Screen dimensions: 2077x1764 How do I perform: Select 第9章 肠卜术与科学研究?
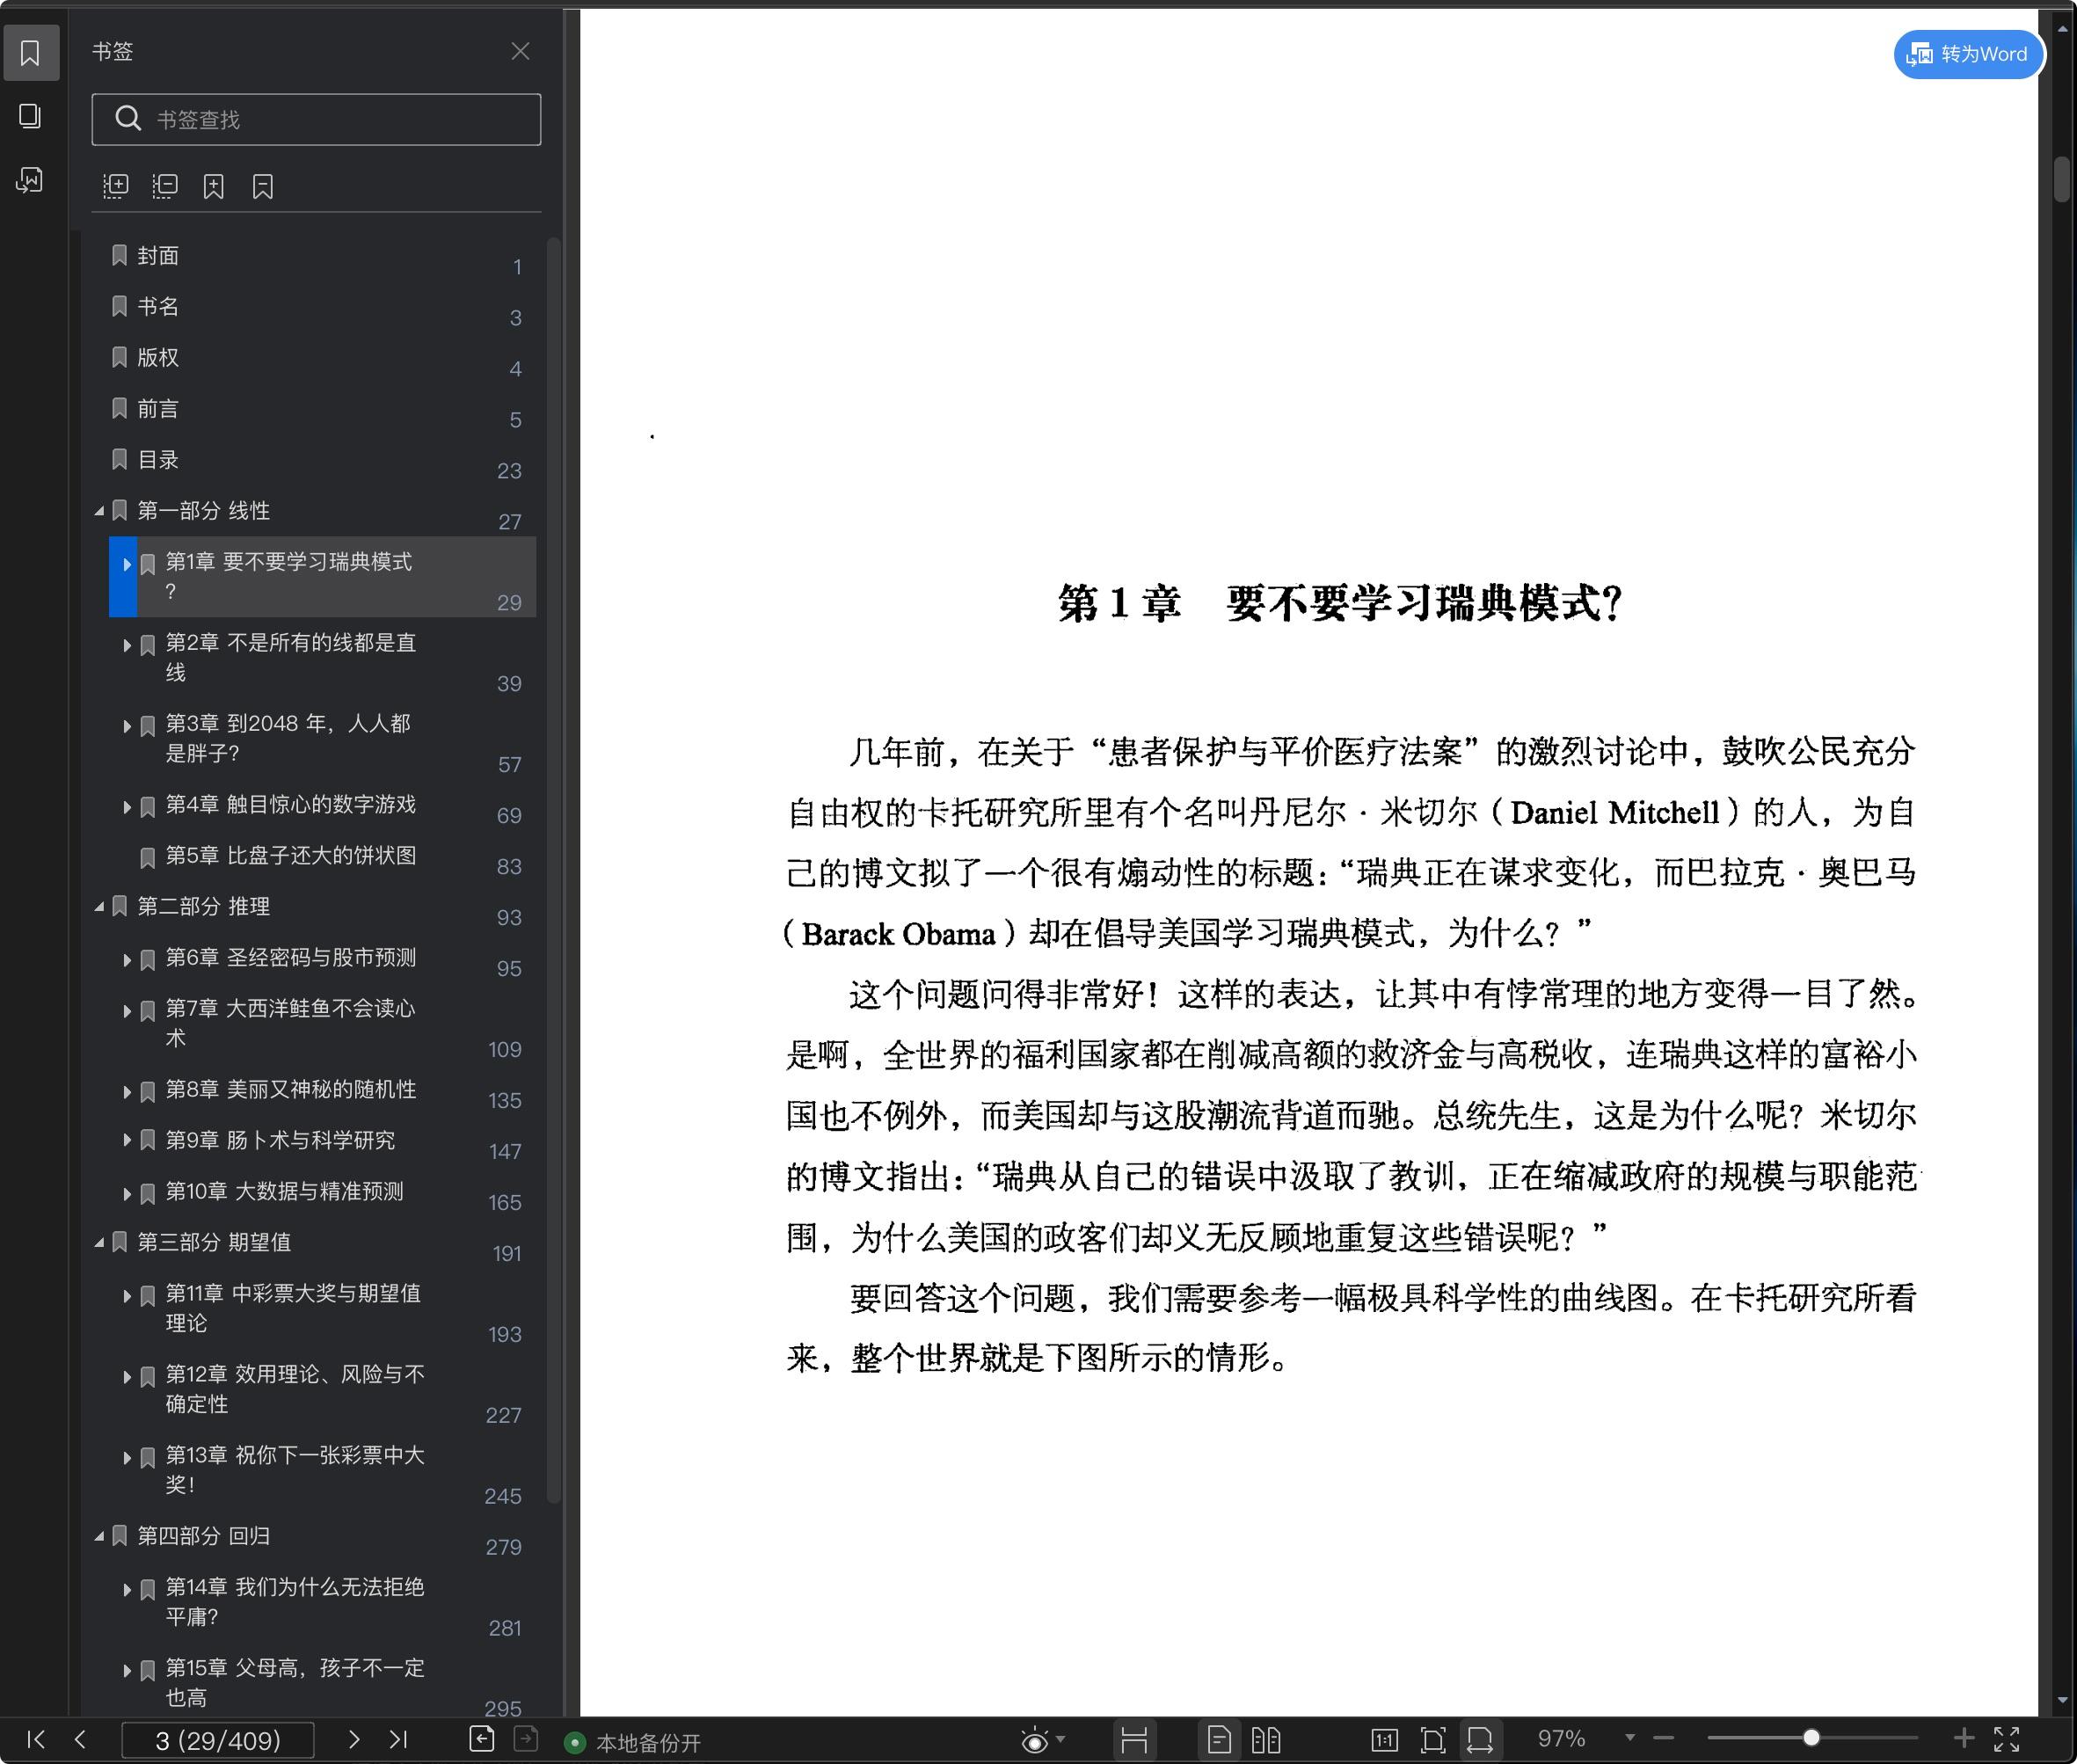point(280,1141)
